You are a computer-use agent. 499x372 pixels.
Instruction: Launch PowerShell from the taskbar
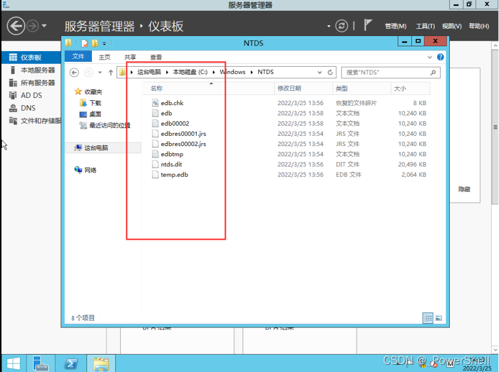pyautogui.click(x=71, y=364)
